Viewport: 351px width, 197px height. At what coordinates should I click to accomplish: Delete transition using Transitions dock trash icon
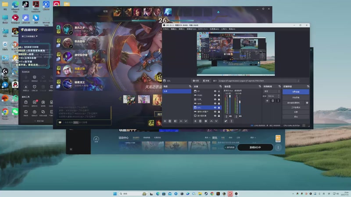(x=272, y=101)
